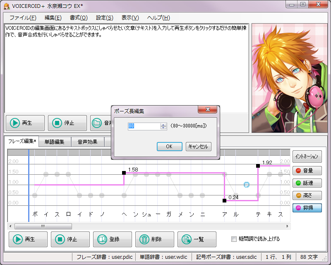This screenshot has width=331, height=265.
Task: Select the 話速 speed mode button
Action: (x=307, y=183)
